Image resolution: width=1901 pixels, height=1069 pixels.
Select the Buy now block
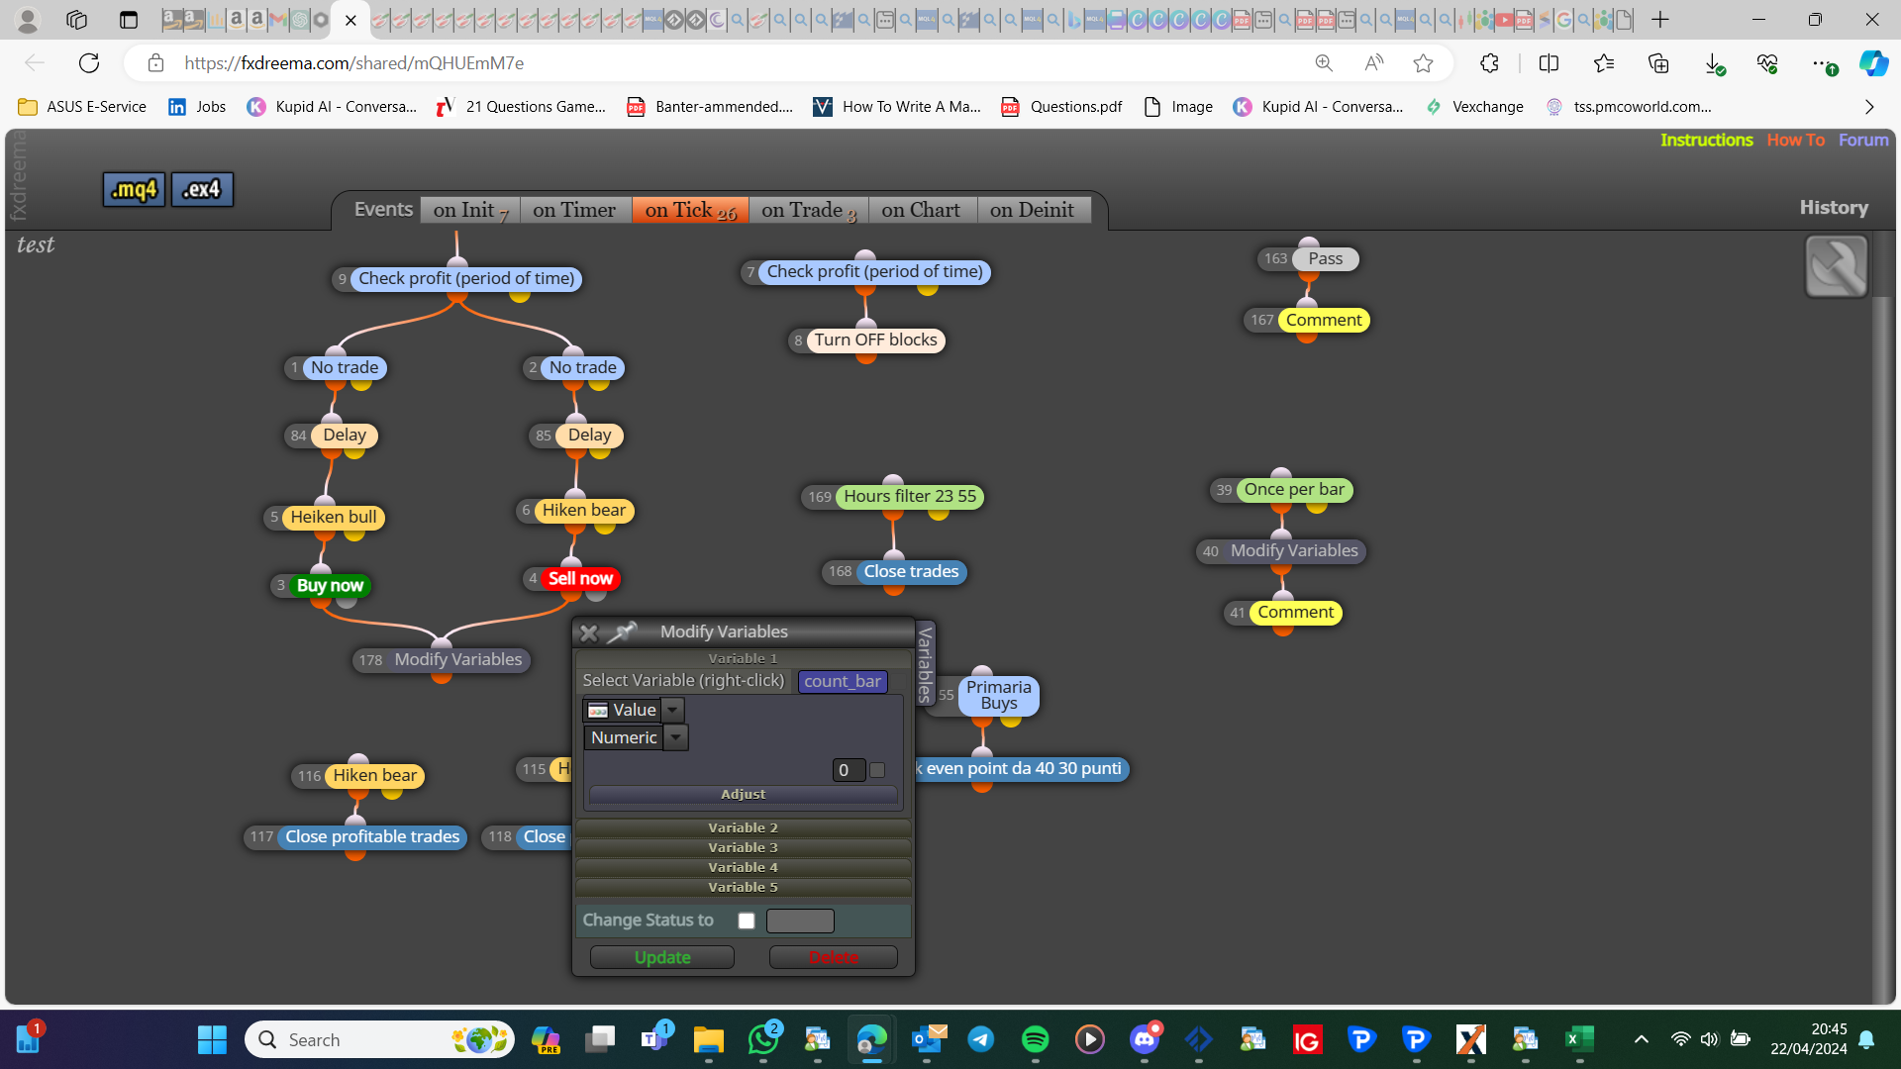(330, 586)
